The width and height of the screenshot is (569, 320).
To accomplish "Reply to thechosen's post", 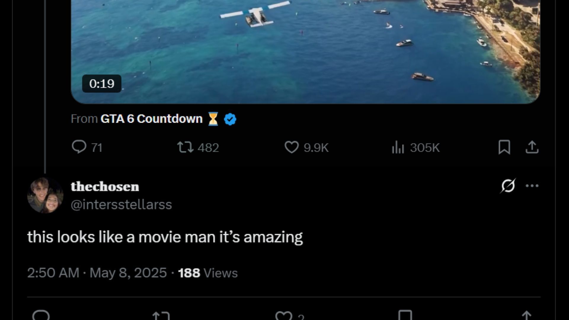I will 41,316.
